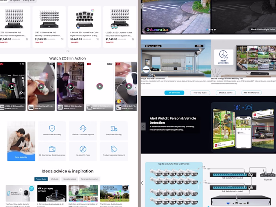Add C182 32 Channel system to cart
This screenshot has width=276, height=207.
tap(62, 39)
